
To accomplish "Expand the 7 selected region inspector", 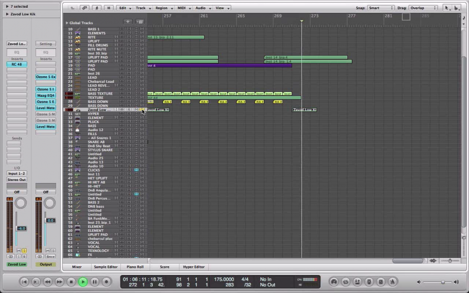I will tap(7, 6).
